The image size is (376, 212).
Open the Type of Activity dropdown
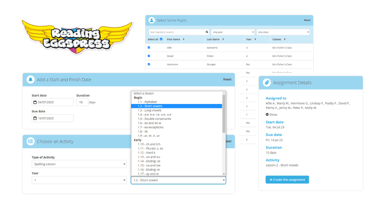[79, 164]
